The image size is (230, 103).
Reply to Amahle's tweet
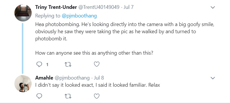pos(39,96)
